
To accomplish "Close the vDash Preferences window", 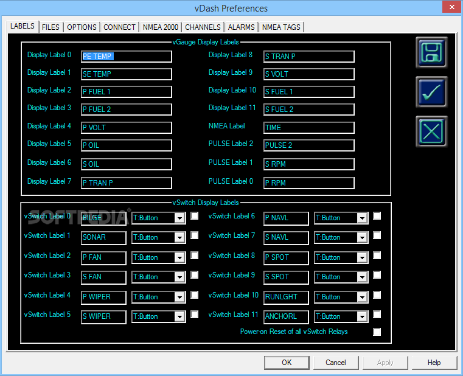I will click(452, 7).
